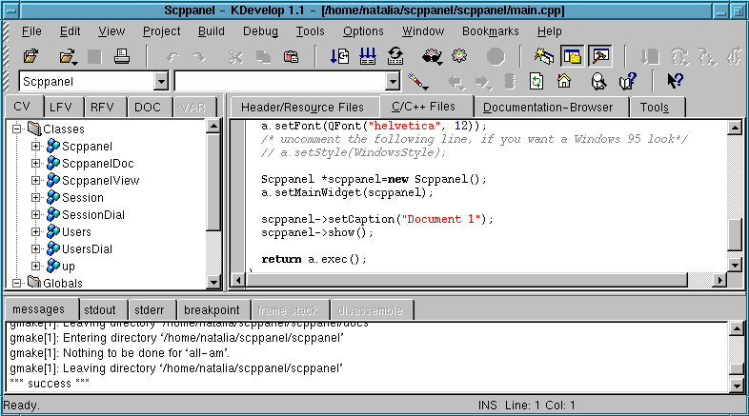Image resolution: width=749 pixels, height=416 pixels.
Task: Click the Debug icon with dropdown arrow
Action: (x=432, y=57)
